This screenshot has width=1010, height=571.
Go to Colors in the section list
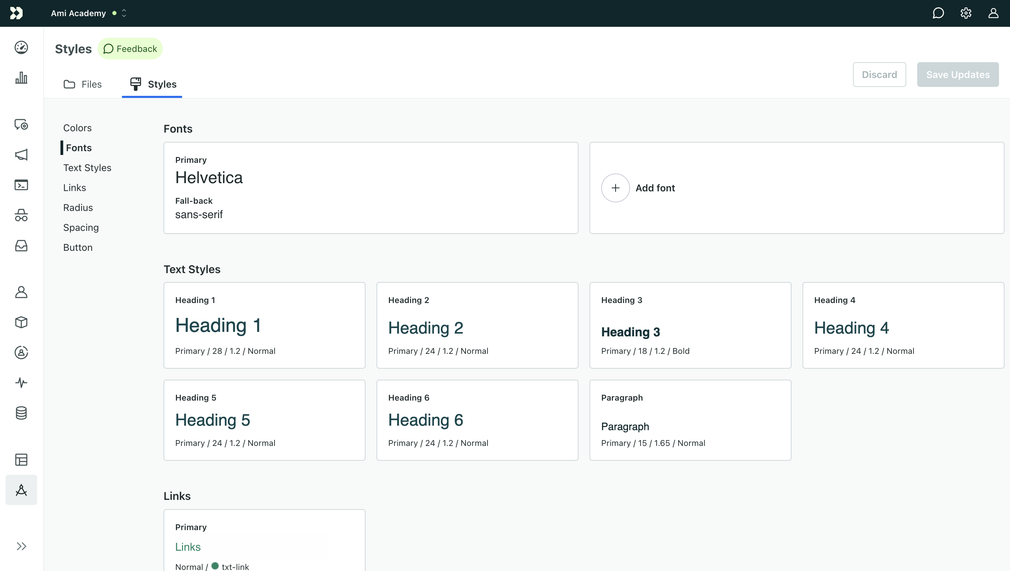pos(77,128)
